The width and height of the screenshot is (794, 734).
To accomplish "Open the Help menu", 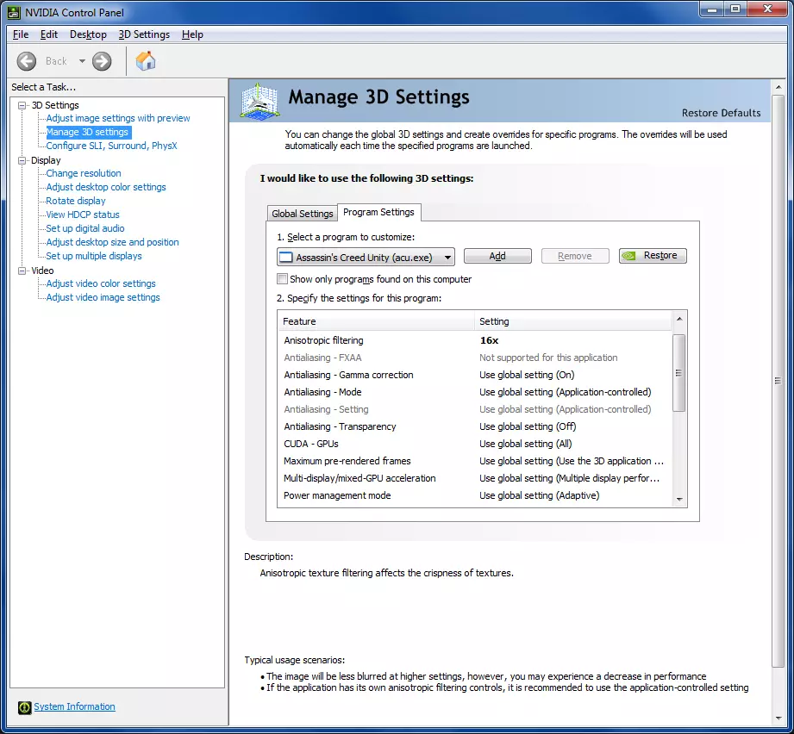I will pos(192,34).
